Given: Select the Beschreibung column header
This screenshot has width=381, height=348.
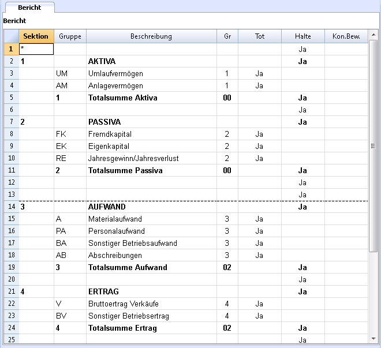Looking at the screenshot, I should [151, 36].
